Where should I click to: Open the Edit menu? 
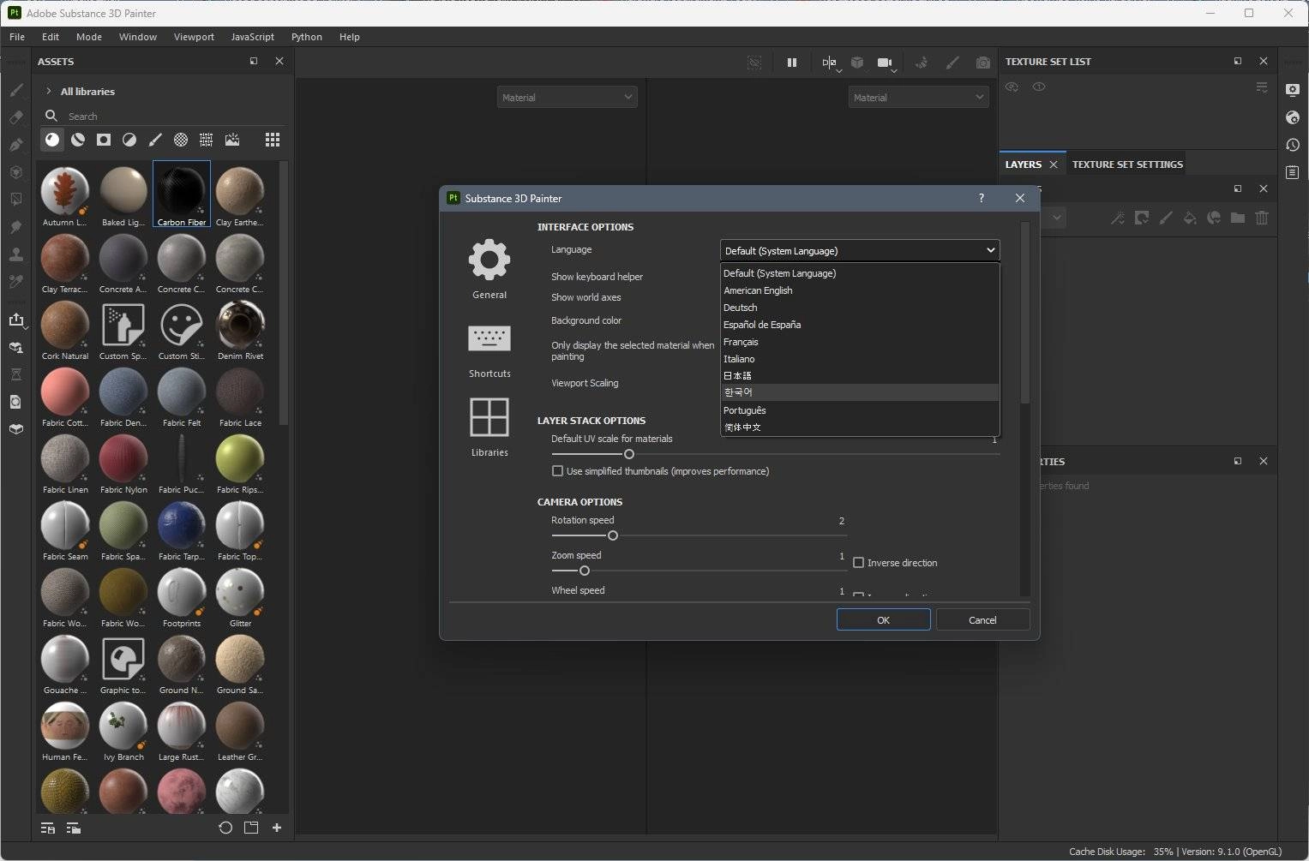[51, 37]
